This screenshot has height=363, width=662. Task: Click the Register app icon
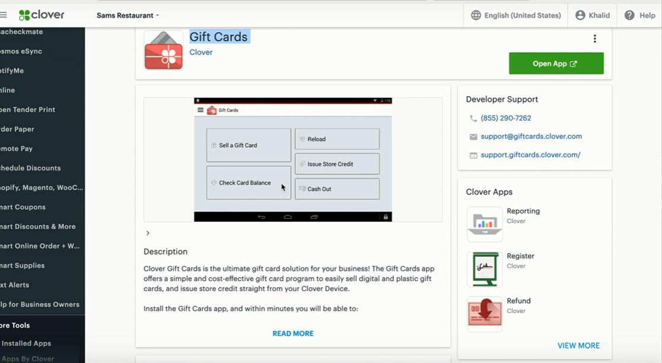(x=485, y=269)
